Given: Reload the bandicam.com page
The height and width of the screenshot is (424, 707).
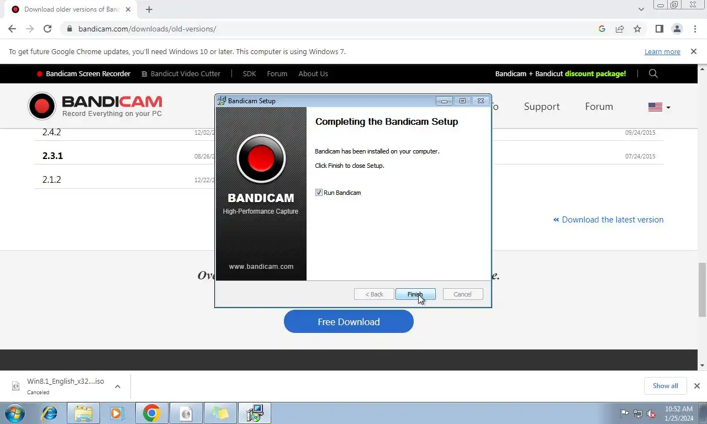Looking at the screenshot, I should (48, 29).
